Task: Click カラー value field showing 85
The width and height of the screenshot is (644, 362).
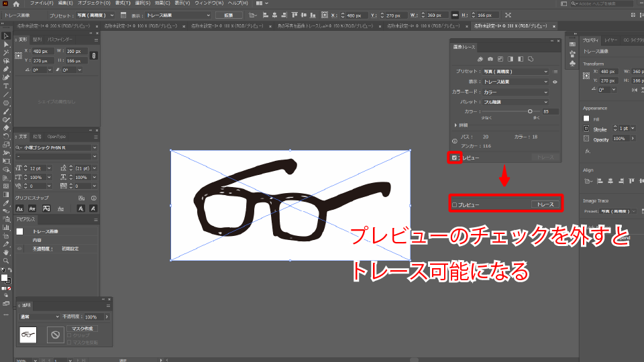Action: pos(550,112)
